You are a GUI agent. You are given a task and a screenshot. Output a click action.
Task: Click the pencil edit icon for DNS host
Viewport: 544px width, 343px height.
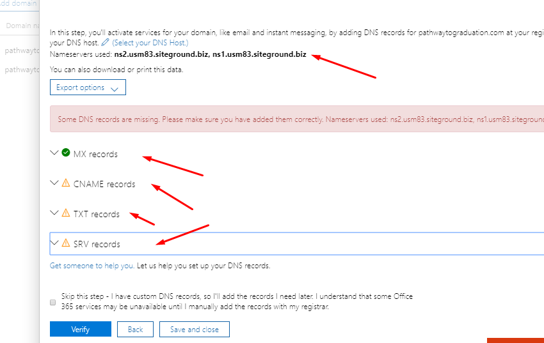click(x=105, y=43)
